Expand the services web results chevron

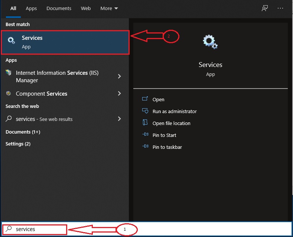point(119,119)
